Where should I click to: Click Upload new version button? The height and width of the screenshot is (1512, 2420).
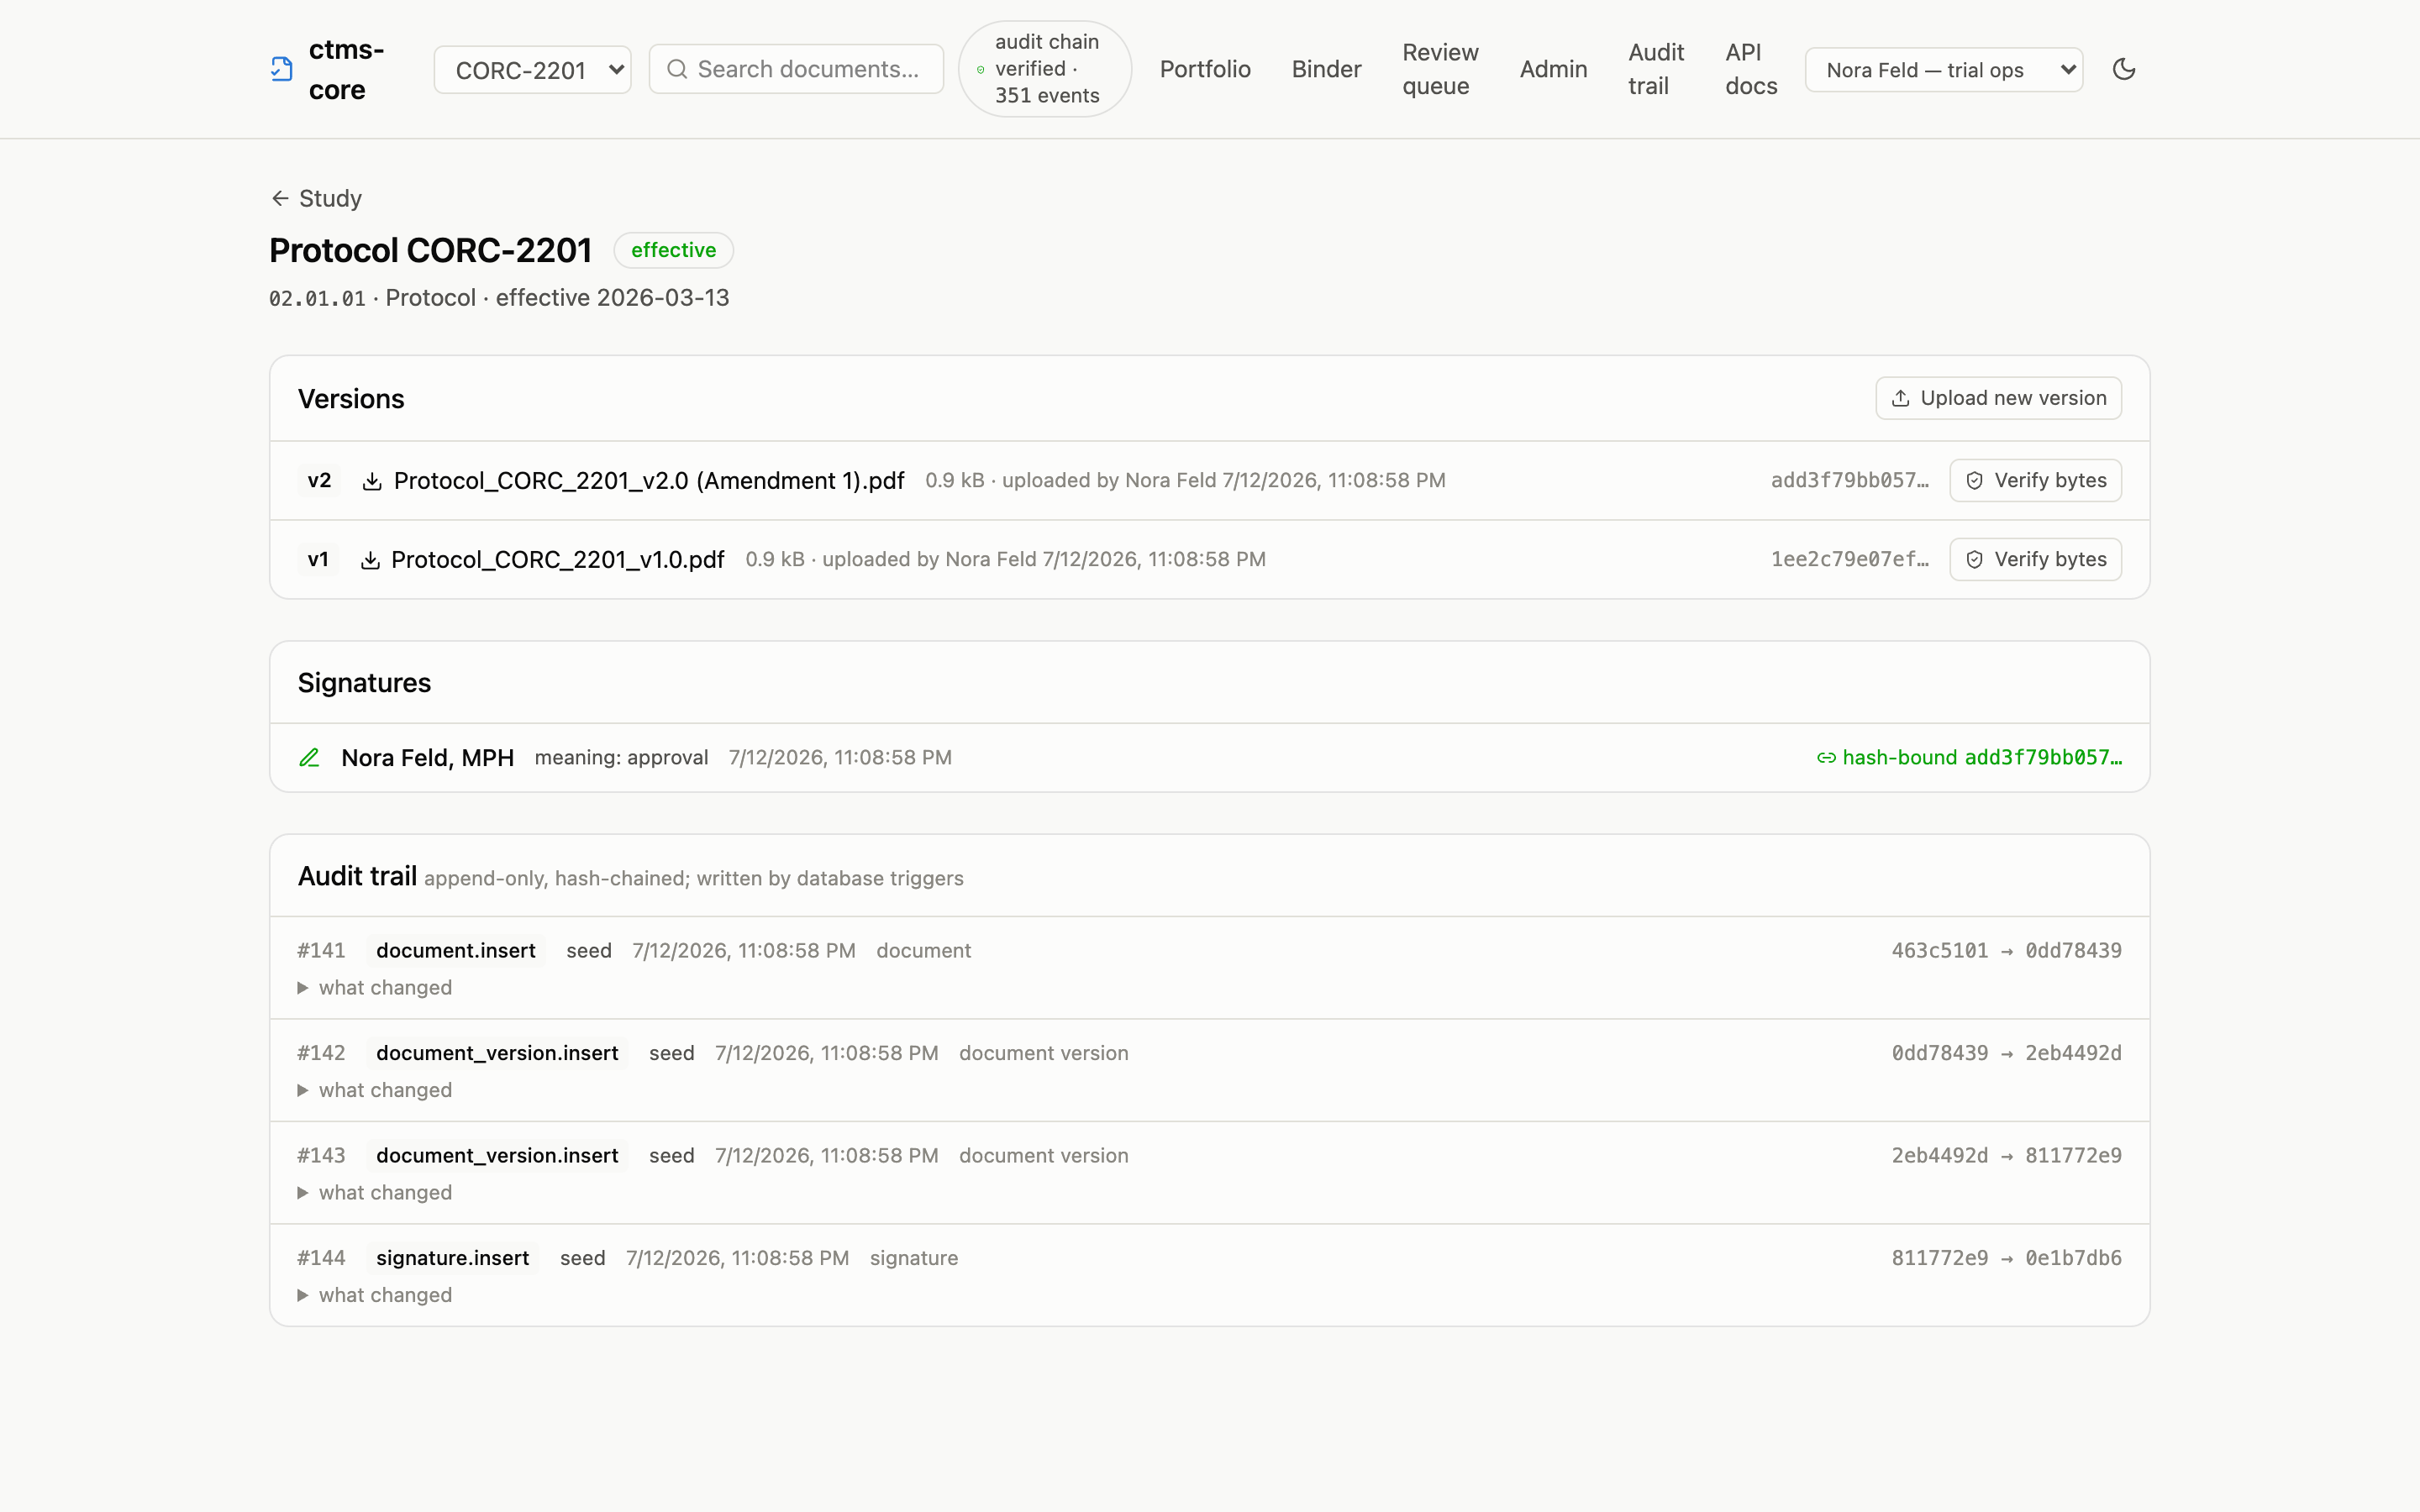coord(1998,398)
